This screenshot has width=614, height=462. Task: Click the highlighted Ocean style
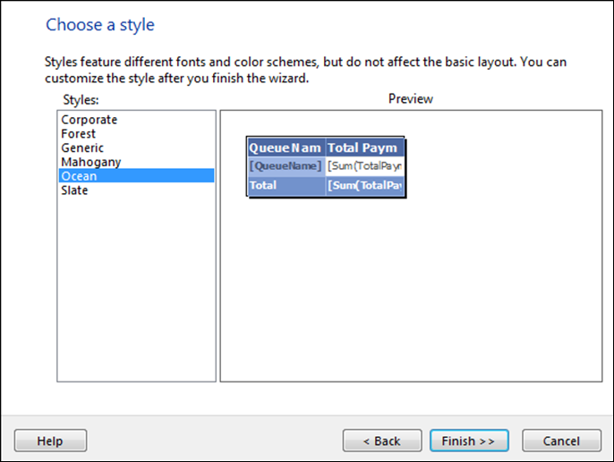[x=136, y=176]
